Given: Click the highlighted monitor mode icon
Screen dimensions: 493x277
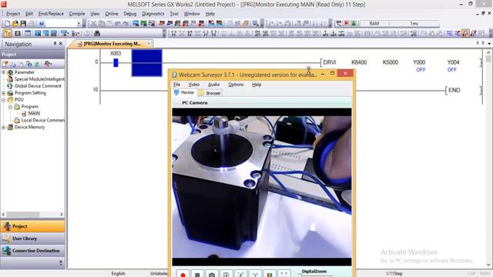Looking at the screenshot, I should coord(465,33).
